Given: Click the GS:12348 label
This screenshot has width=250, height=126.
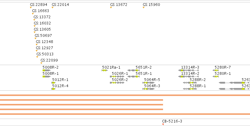Looking at the screenshot, I should (44, 42).
